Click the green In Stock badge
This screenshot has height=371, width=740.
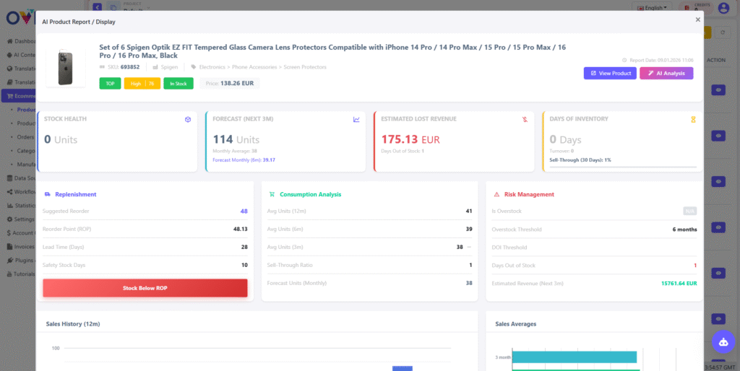pyautogui.click(x=178, y=84)
